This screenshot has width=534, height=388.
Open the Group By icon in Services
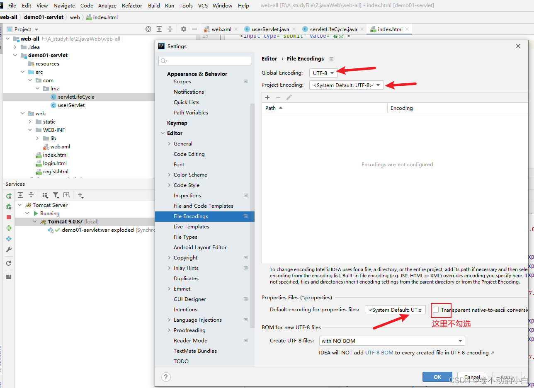tap(46, 195)
